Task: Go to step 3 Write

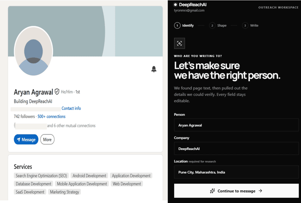Action: click(250, 25)
